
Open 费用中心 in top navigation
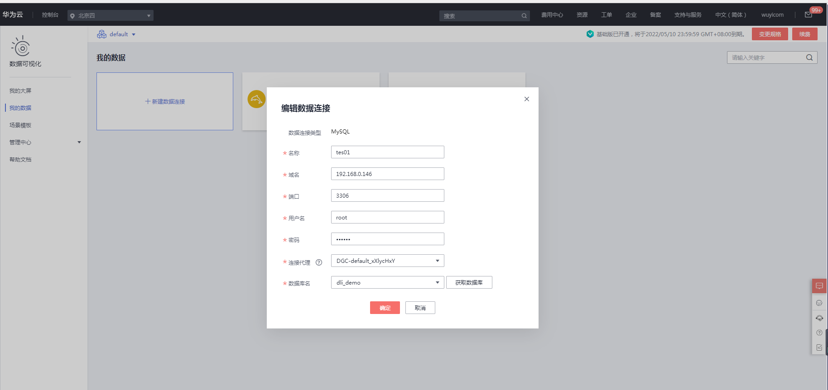point(552,15)
